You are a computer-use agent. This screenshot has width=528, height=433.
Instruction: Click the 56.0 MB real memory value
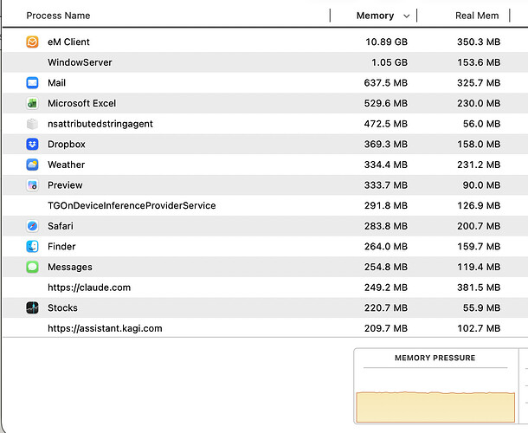click(481, 124)
